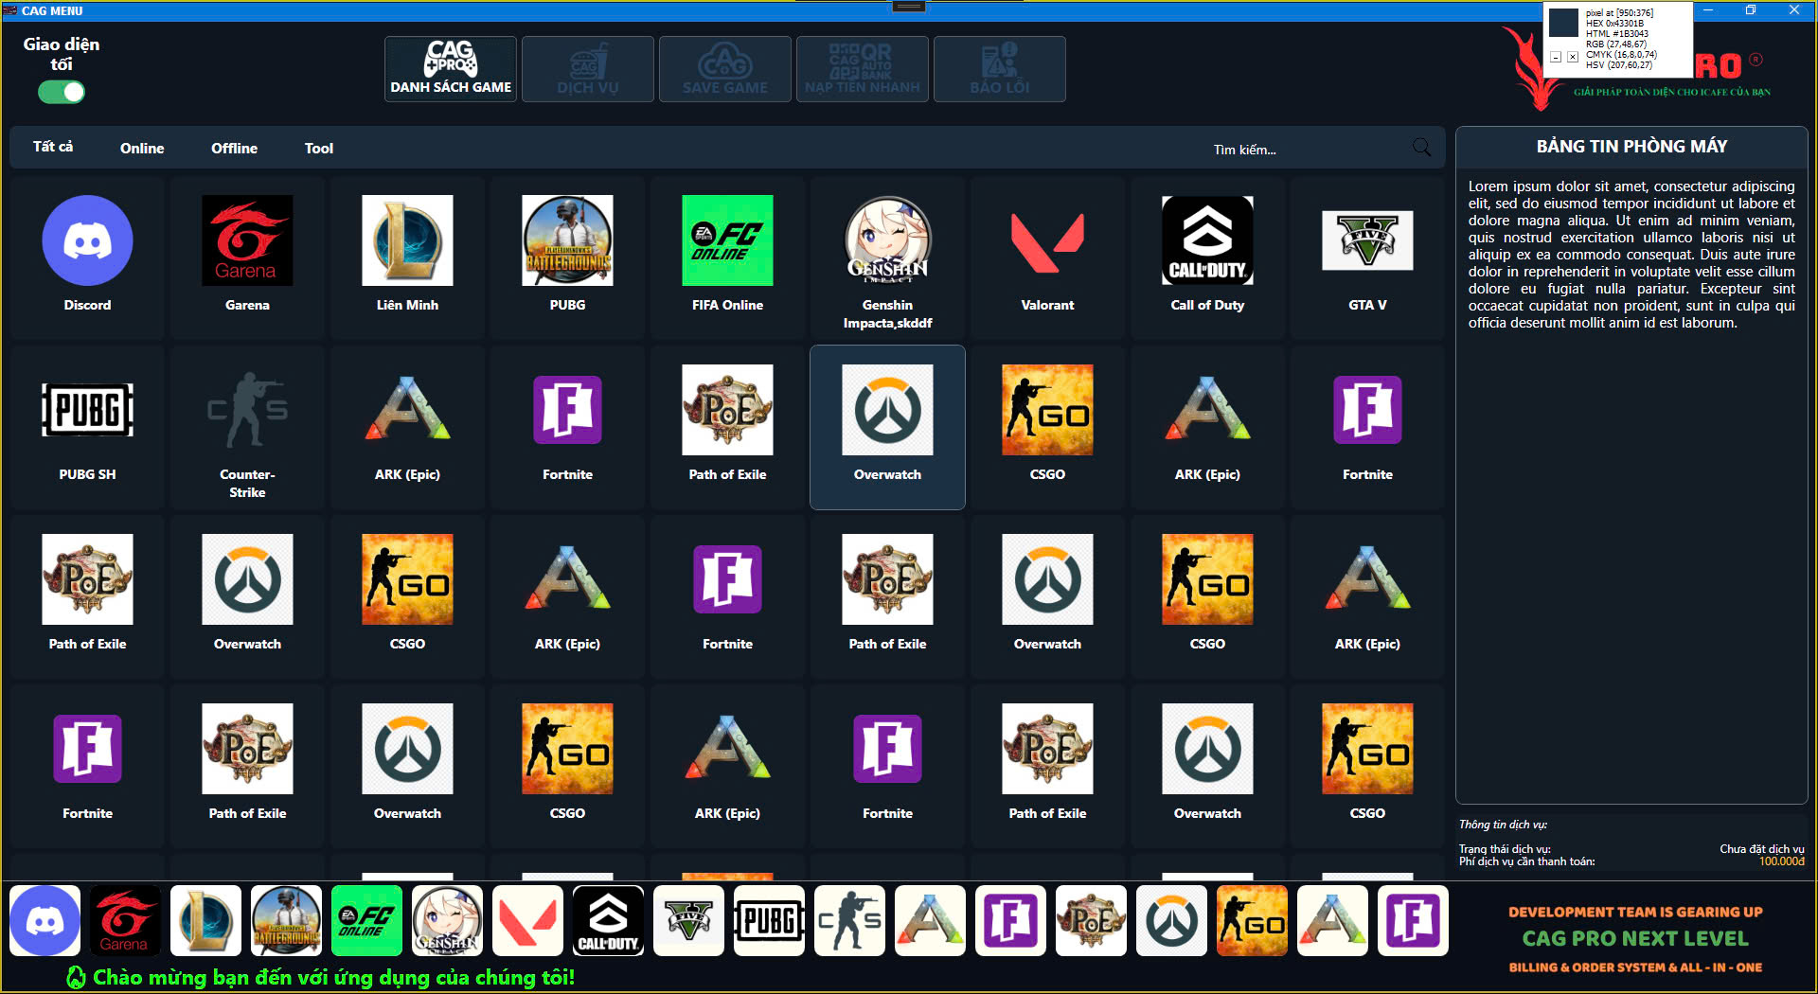Launch Call of Duty from the grid
The image size is (1818, 994).
[x=1207, y=241]
